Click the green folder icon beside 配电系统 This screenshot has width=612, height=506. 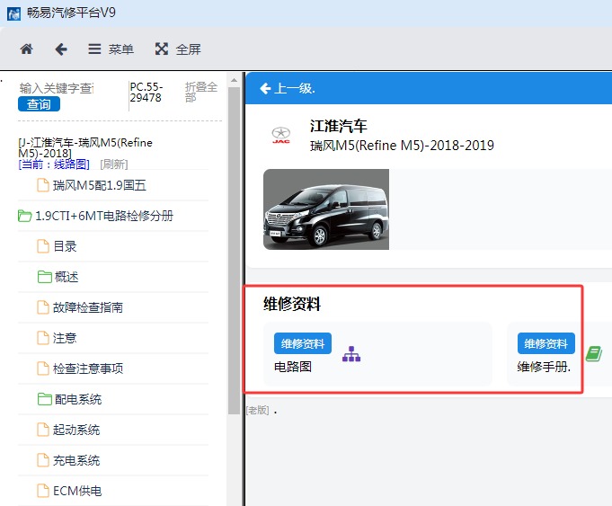pyautogui.click(x=45, y=399)
